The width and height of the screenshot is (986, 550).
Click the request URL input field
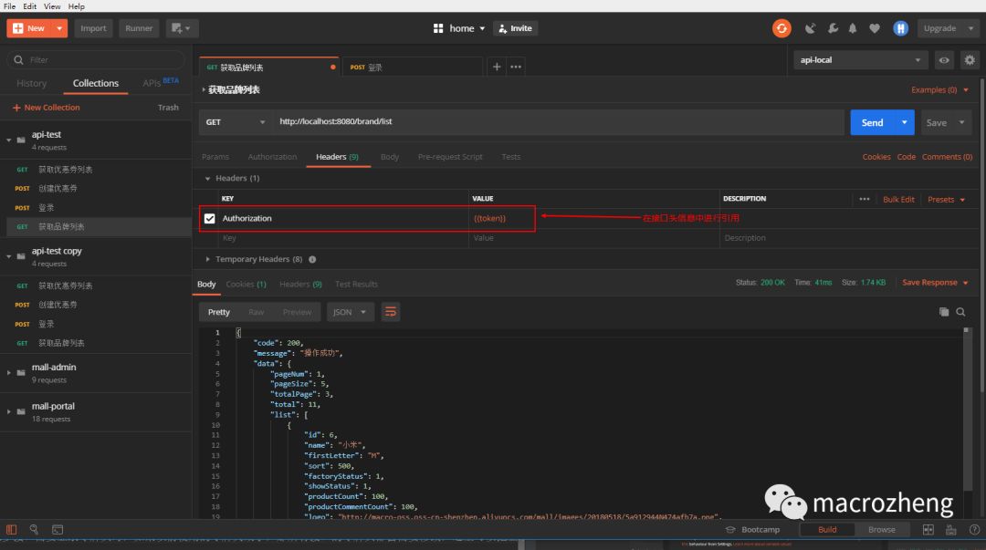(x=559, y=122)
